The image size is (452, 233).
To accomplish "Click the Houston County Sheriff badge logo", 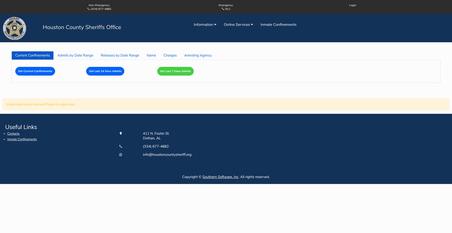I will point(15,28).
